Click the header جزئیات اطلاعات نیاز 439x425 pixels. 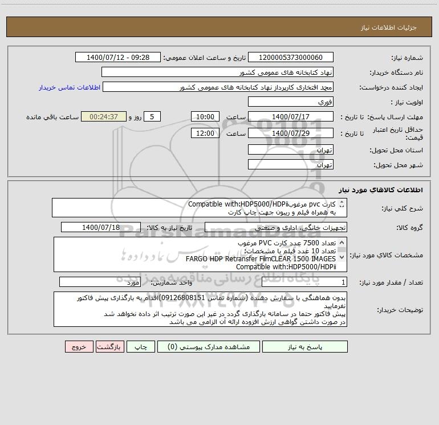[389, 27]
